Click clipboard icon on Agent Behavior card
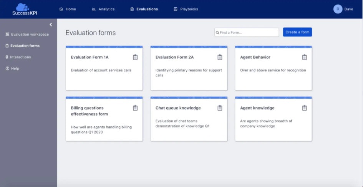The width and height of the screenshot is (363, 187). pyautogui.click(x=305, y=57)
